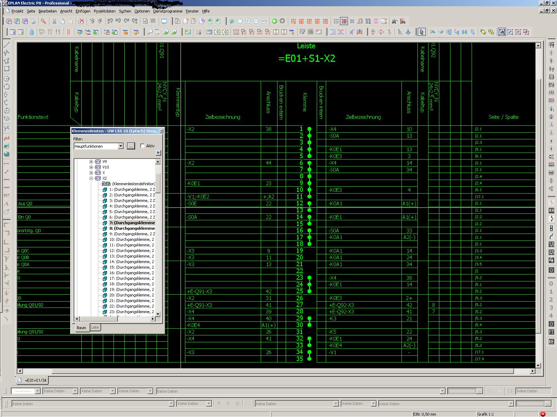Toggle the object snap toolbar button
The width and height of the screenshot is (557, 417).
point(344,21)
